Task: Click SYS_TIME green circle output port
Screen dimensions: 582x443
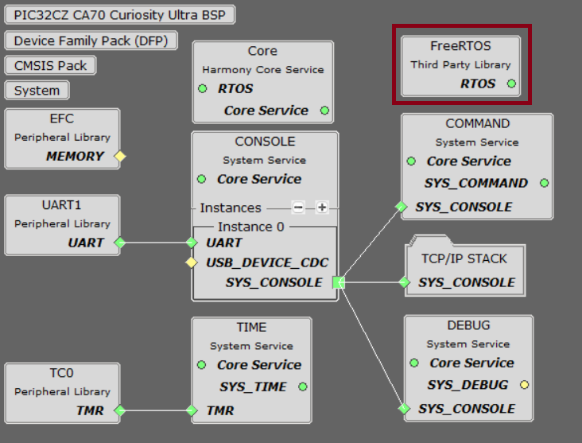Action: (303, 387)
